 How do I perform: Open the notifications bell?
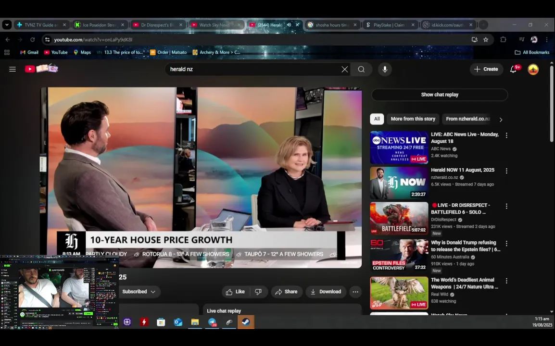(514, 69)
